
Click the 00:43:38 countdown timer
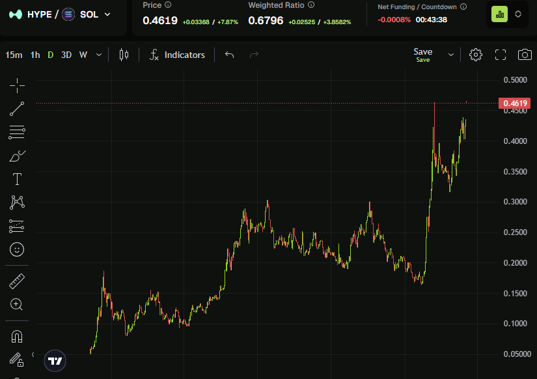pos(431,20)
